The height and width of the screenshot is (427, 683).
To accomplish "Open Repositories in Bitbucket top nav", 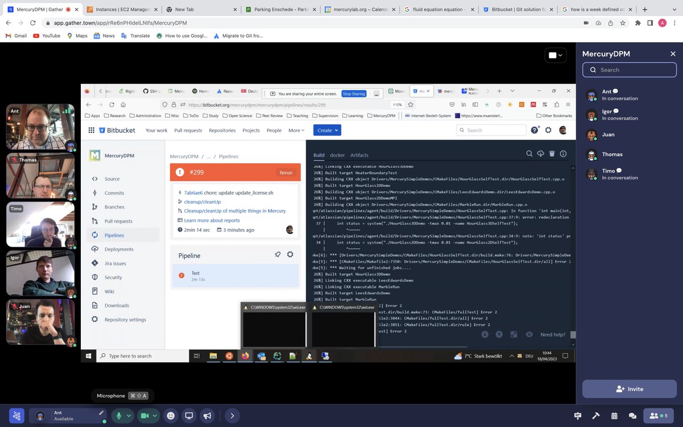I will [x=222, y=130].
